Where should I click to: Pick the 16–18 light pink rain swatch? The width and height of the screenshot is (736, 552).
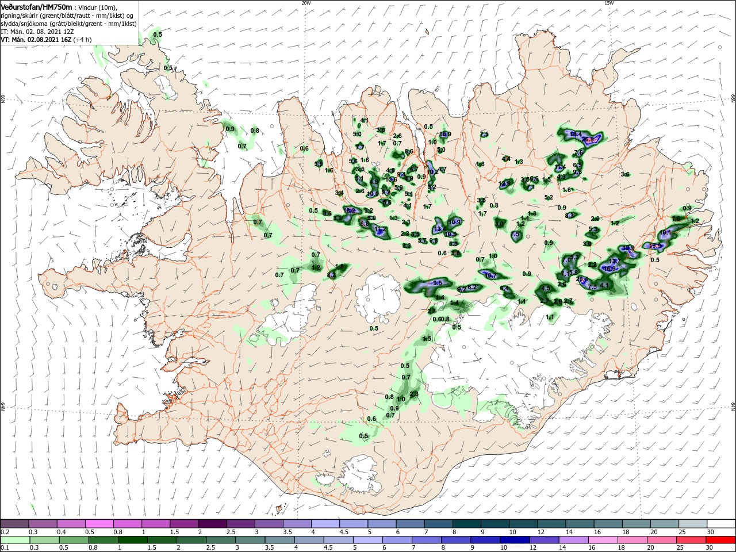[602, 540]
